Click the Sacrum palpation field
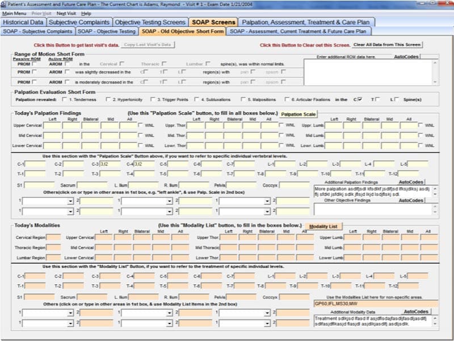 (x=92, y=185)
